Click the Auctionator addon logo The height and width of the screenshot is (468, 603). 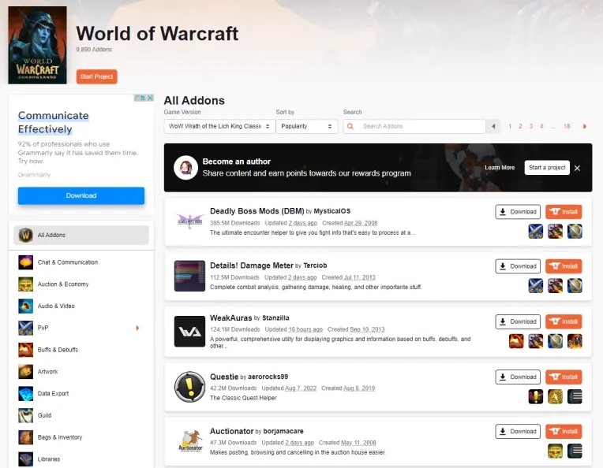(x=189, y=441)
